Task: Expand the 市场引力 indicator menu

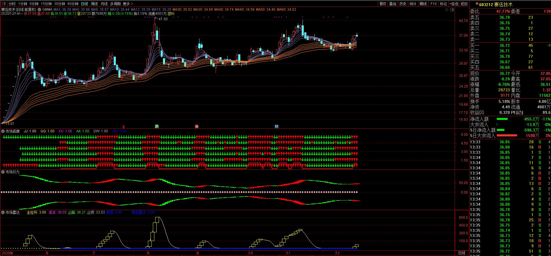Action: (x=3, y=172)
